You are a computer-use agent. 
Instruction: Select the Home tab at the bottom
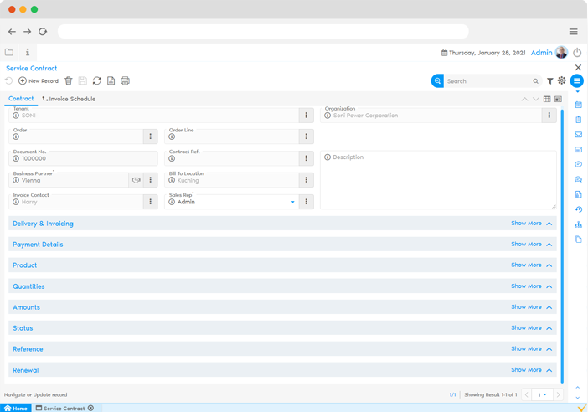click(16, 408)
